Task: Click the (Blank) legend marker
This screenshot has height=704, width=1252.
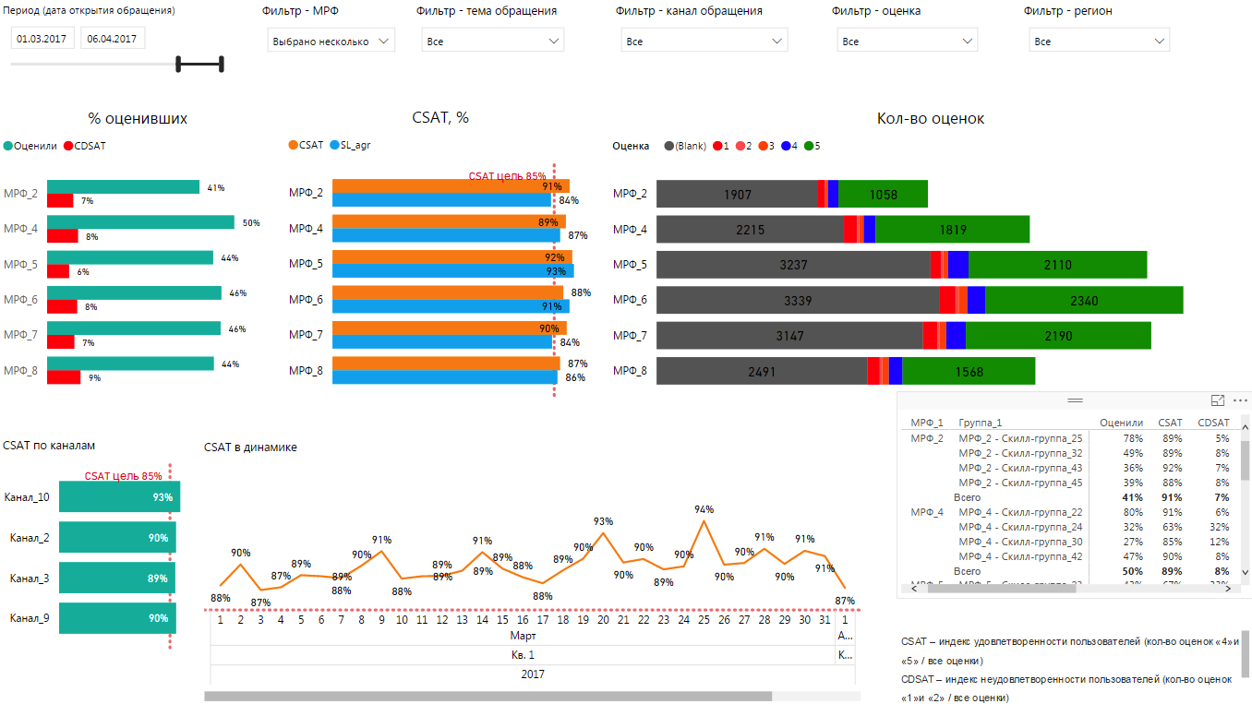Action: (668, 146)
